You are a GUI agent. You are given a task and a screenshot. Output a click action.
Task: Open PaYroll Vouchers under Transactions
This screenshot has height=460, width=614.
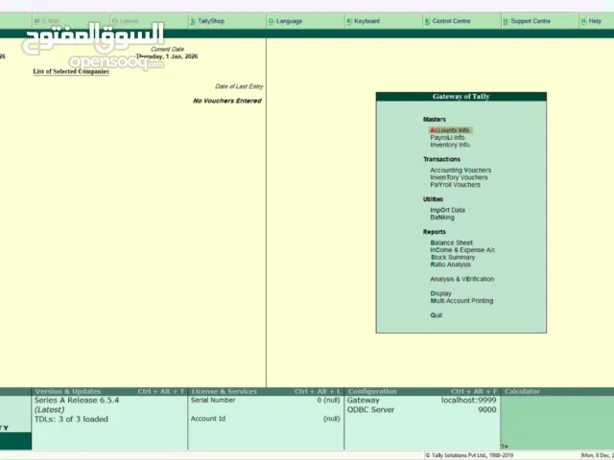pos(455,185)
